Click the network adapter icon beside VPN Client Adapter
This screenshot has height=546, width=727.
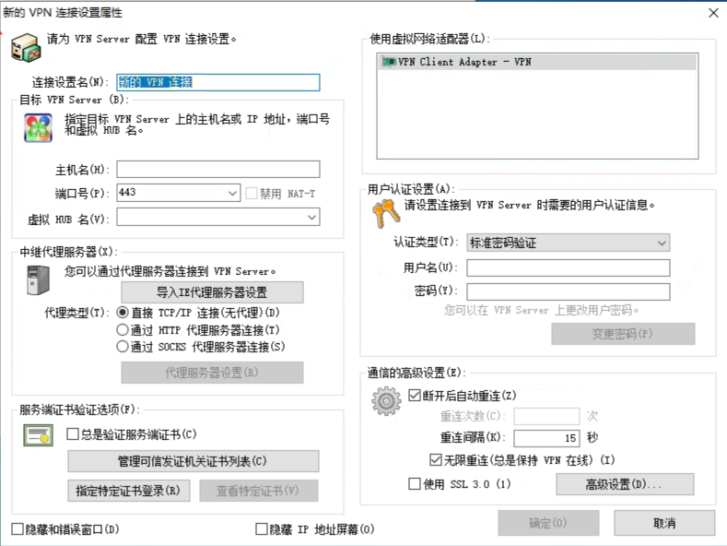click(x=389, y=62)
